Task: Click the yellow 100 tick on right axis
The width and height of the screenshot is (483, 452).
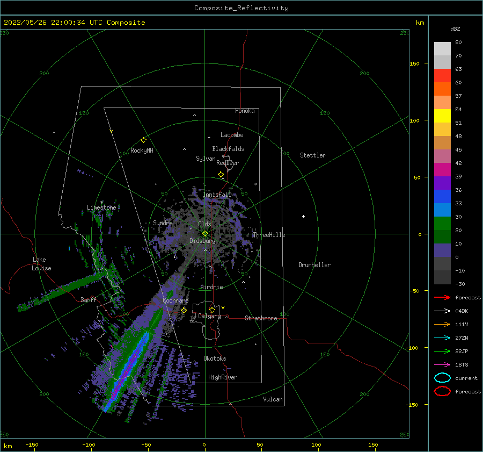Action: [414, 120]
